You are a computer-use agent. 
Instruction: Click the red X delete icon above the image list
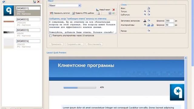[38, 2]
